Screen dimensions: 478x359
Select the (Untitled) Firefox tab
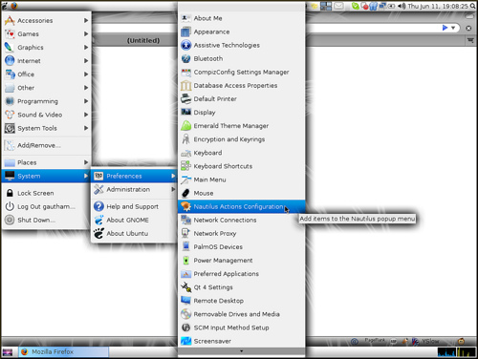pyautogui.click(x=143, y=40)
